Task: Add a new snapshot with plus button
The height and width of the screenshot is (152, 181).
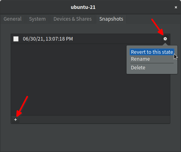Action: click(x=16, y=120)
